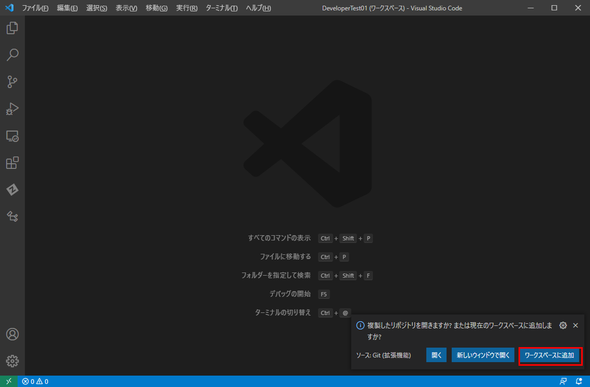Click the デバッグの開始 text
Viewport: 590px width, 387px height.
(290, 294)
